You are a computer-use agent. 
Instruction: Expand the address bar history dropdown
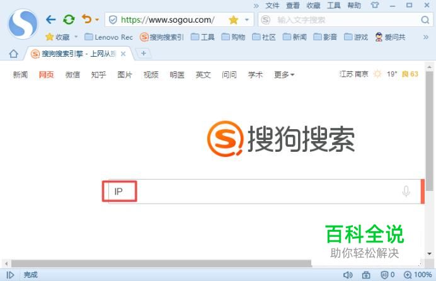point(246,20)
